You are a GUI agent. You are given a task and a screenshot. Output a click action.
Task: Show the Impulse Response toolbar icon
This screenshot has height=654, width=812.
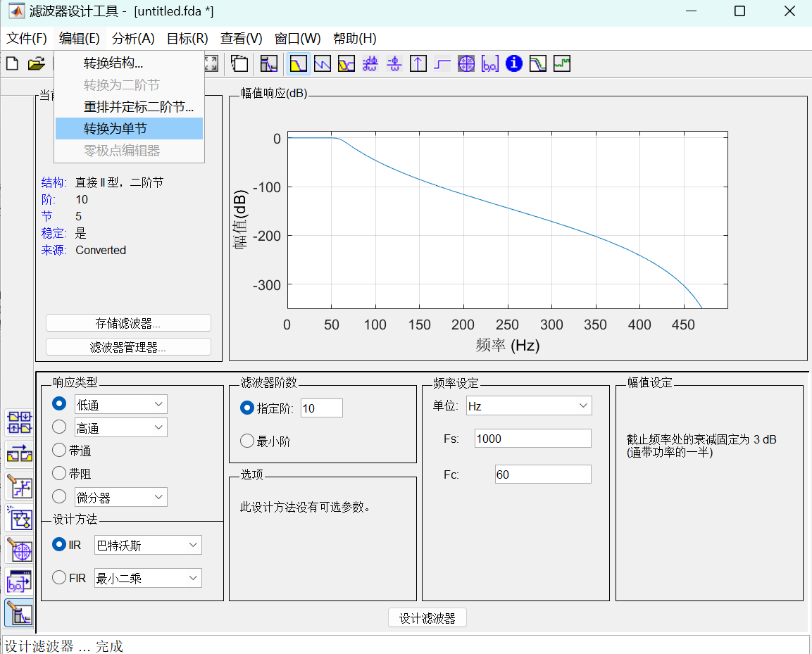tap(418, 63)
